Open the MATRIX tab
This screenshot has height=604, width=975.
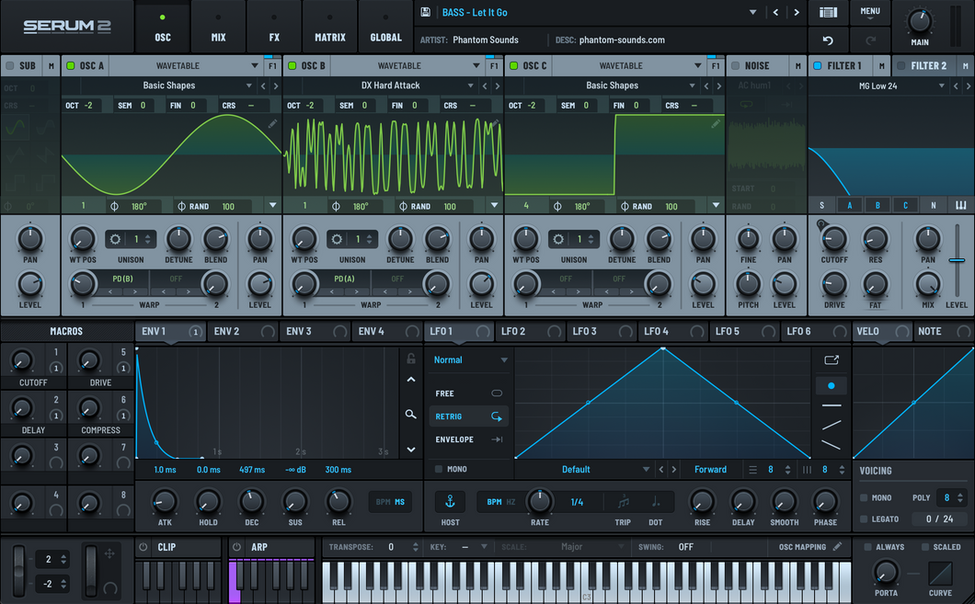330,27
